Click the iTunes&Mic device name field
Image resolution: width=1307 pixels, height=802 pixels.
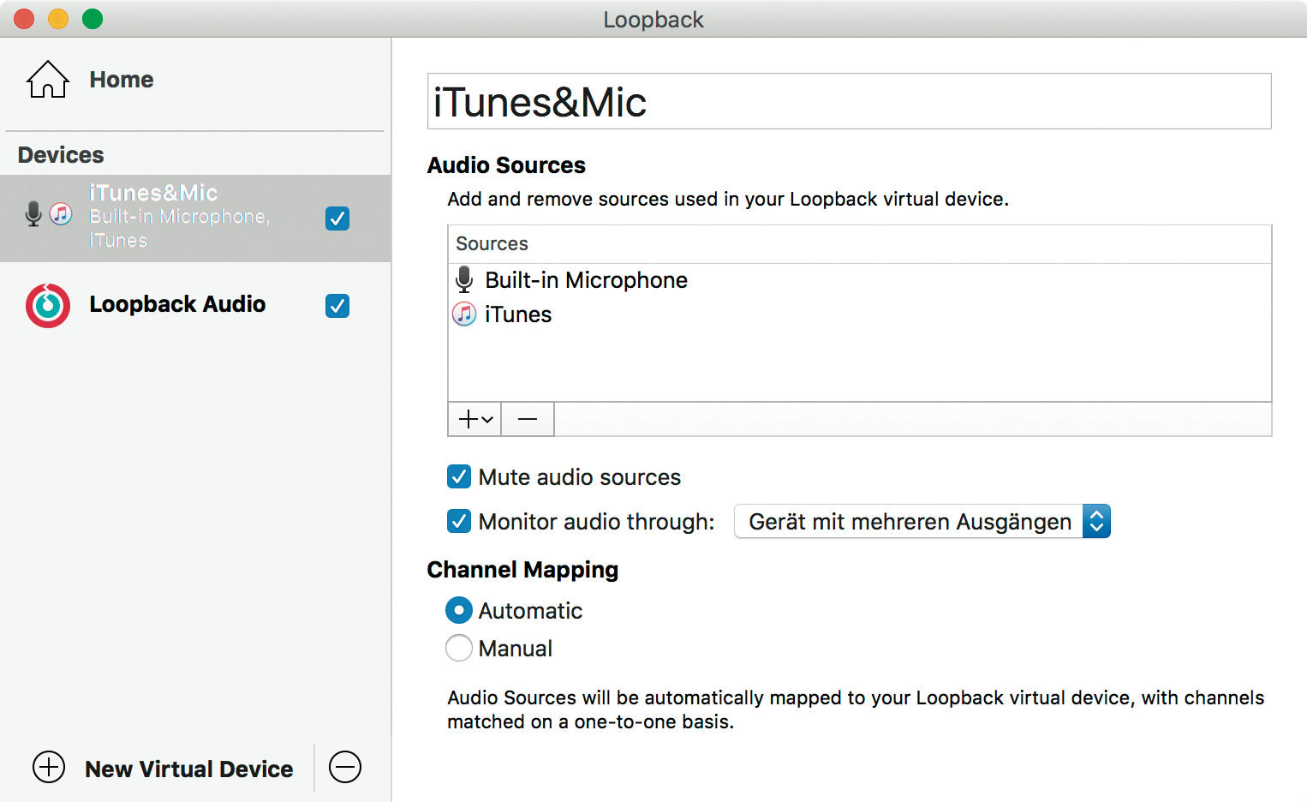(848, 102)
